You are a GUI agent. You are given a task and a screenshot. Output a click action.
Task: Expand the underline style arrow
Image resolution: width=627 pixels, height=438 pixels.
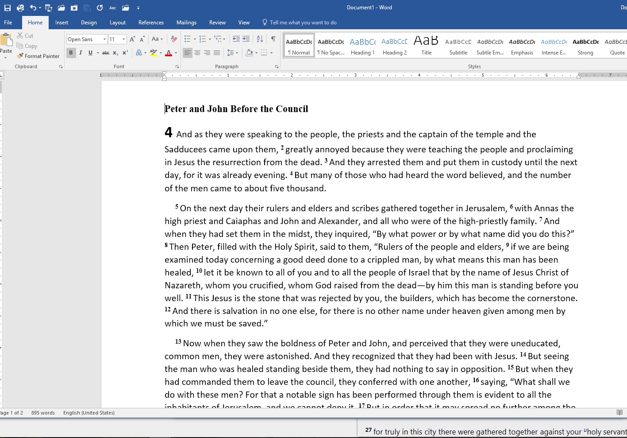(98, 53)
